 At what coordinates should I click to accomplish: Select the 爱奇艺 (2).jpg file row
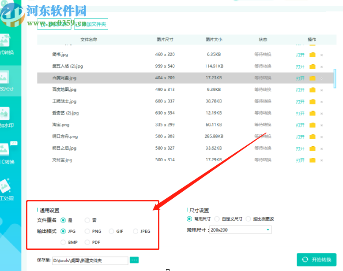pyautogui.click(x=177, y=113)
